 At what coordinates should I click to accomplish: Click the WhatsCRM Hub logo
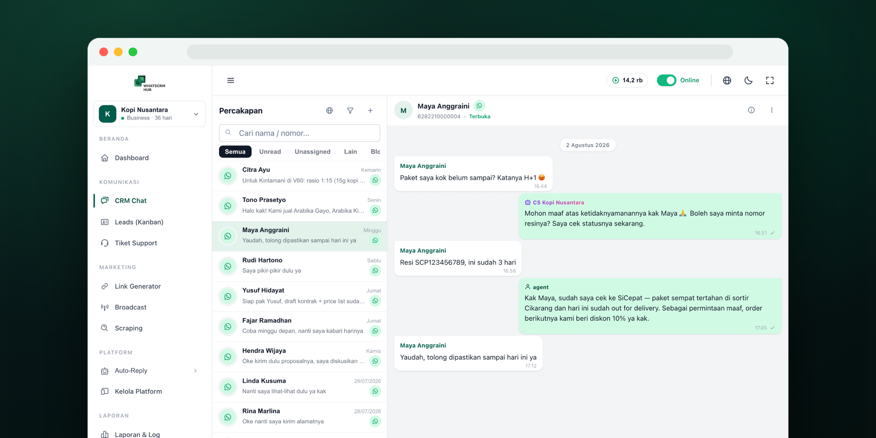tap(149, 83)
